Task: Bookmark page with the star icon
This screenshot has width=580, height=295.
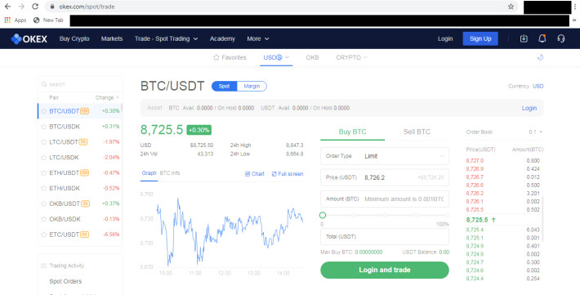Action: [511, 7]
